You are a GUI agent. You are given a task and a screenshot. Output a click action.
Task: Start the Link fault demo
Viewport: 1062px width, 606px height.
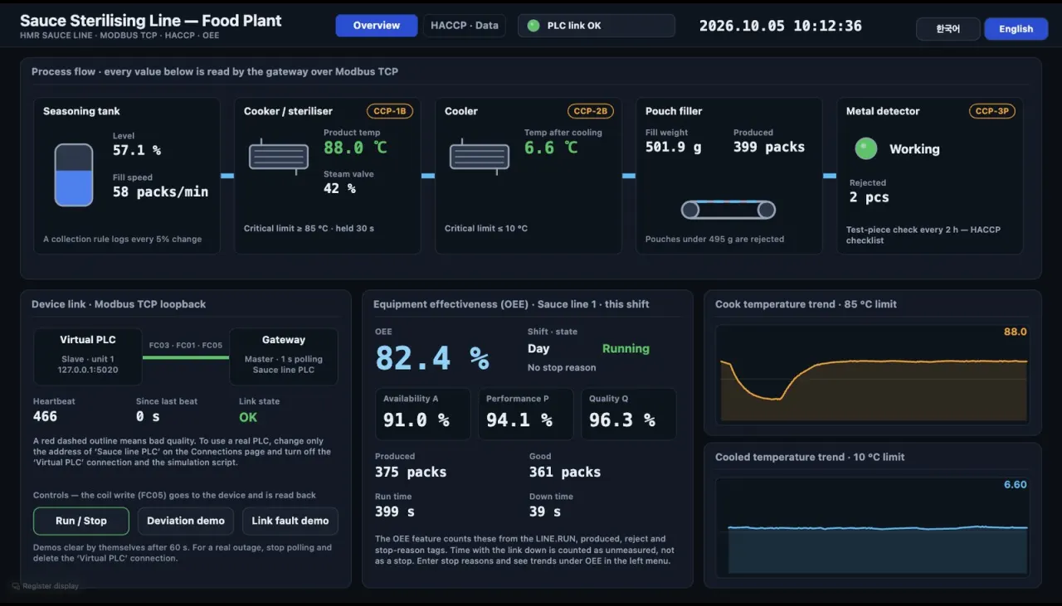click(x=290, y=521)
